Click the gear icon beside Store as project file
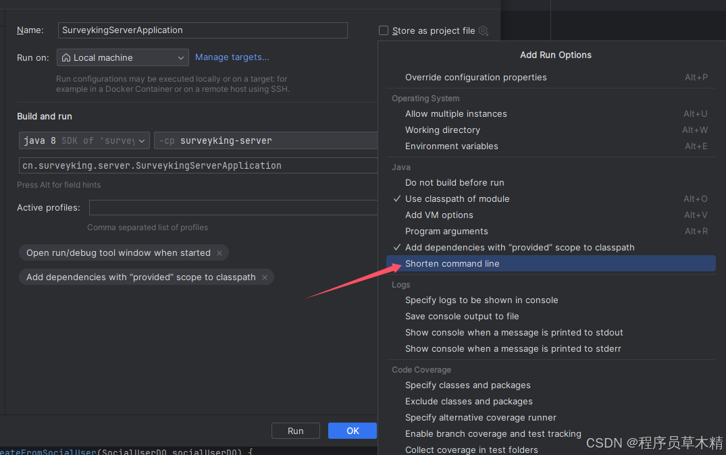 (x=483, y=30)
